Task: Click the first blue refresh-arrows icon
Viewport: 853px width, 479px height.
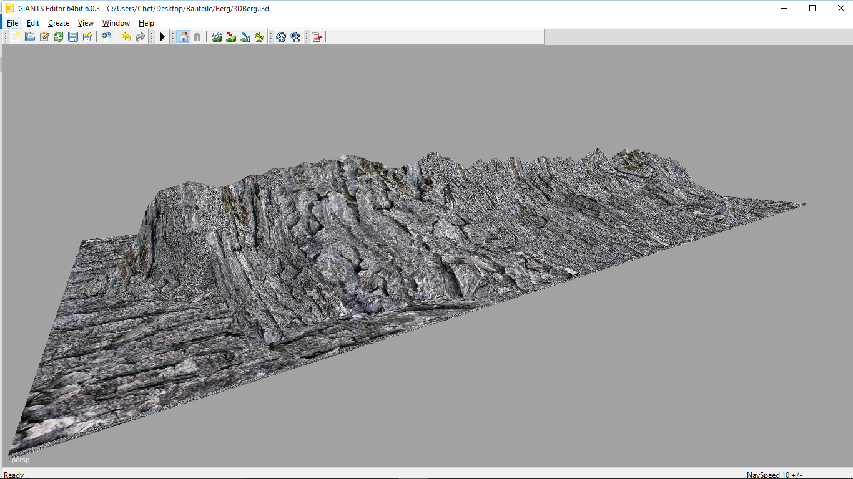Action: (x=281, y=37)
